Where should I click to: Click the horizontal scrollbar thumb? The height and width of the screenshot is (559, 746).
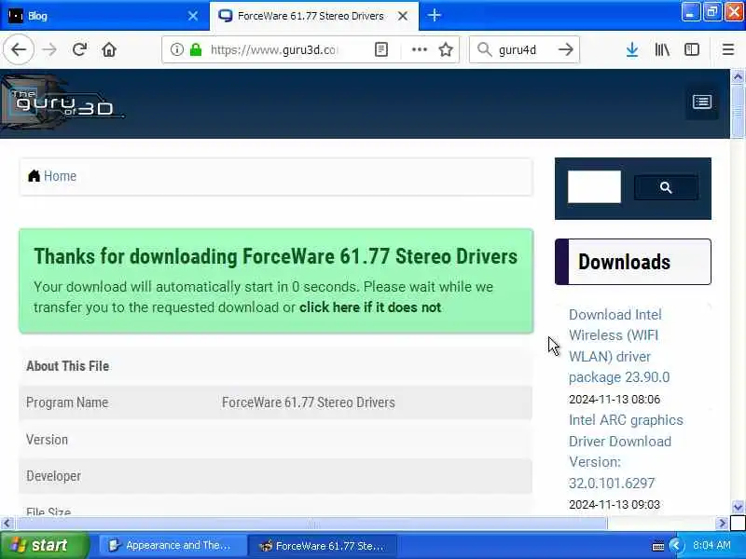[x=311, y=524]
